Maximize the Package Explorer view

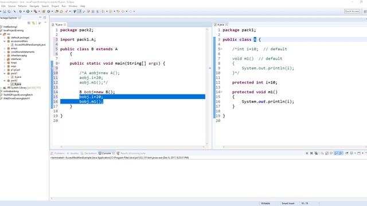(45, 18)
